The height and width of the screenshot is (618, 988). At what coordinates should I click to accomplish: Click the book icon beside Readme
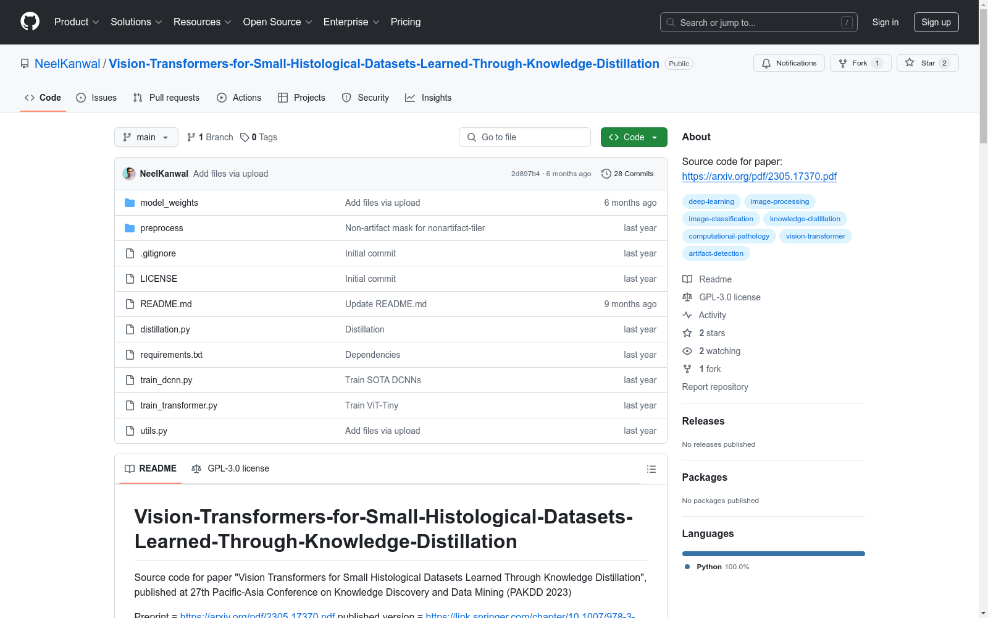tap(687, 279)
